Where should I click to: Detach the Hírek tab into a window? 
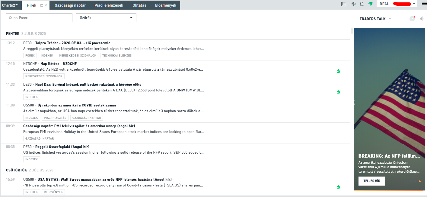pyautogui.click(x=42, y=5)
